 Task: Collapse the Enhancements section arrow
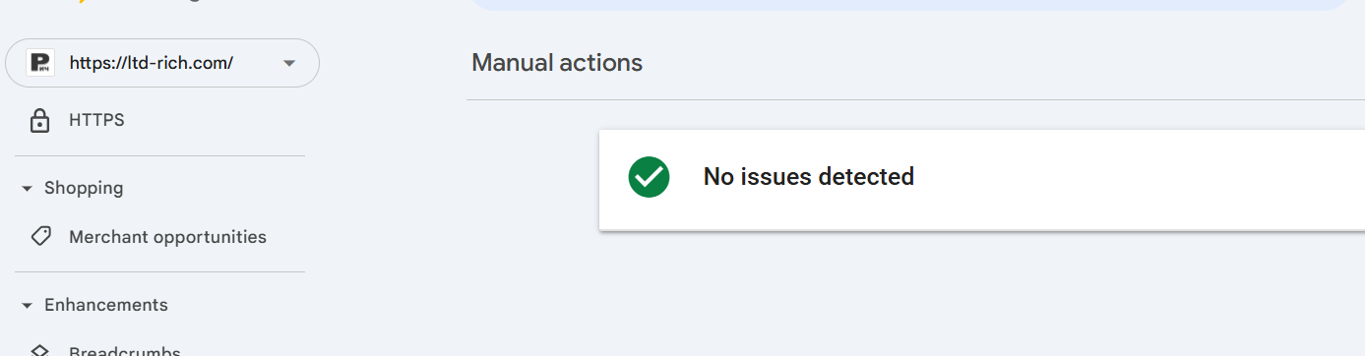click(x=27, y=305)
